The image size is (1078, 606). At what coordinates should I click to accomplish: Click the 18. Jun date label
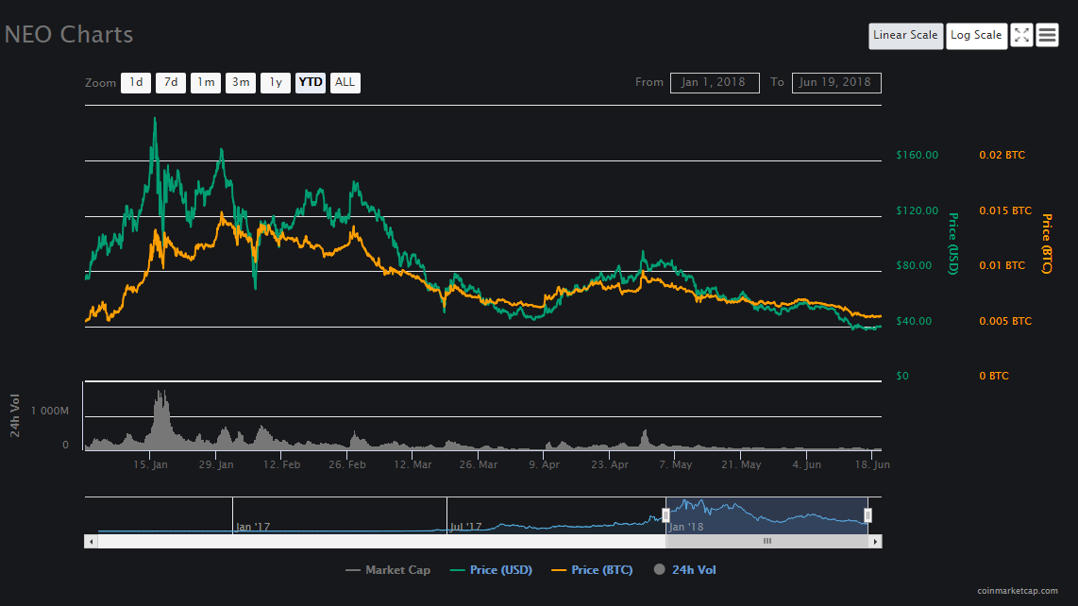click(x=872, y=465)
